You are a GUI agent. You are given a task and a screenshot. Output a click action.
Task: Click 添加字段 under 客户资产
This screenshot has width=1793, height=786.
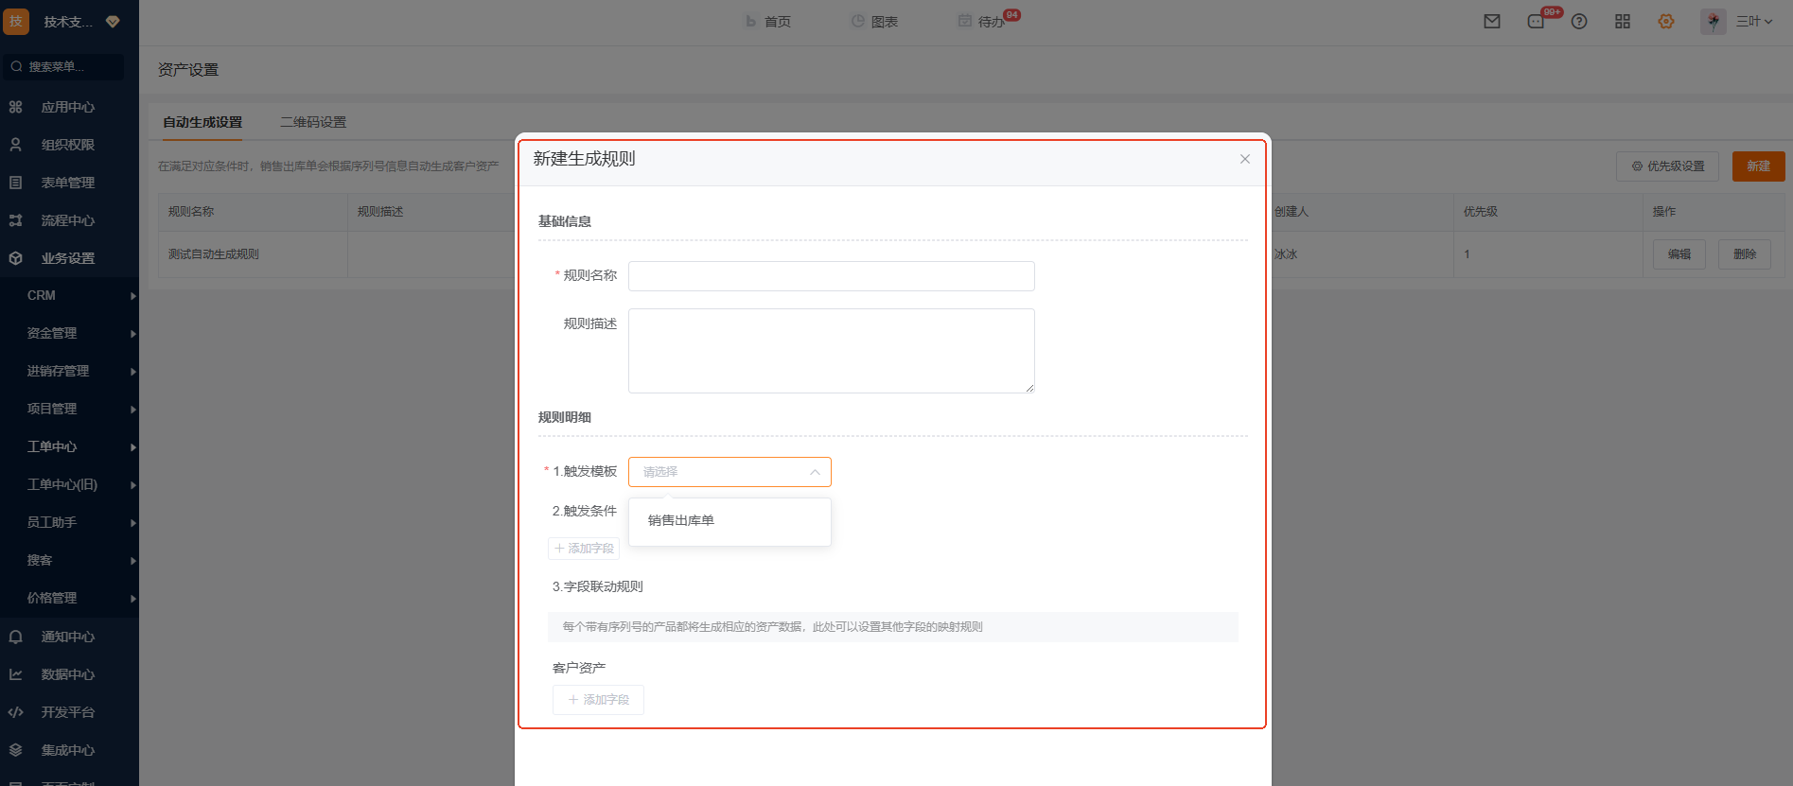coord(598,700)
